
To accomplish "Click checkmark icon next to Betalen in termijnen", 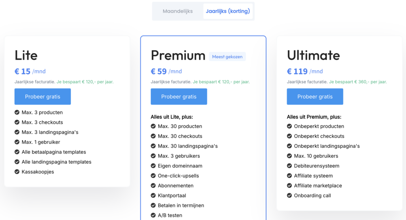I will 153,206.
